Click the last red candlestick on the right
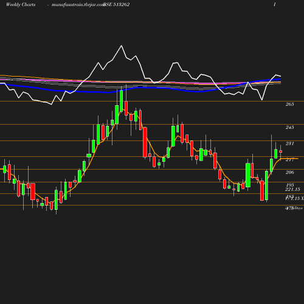The image size is (304, 304). tap(281, 151)
